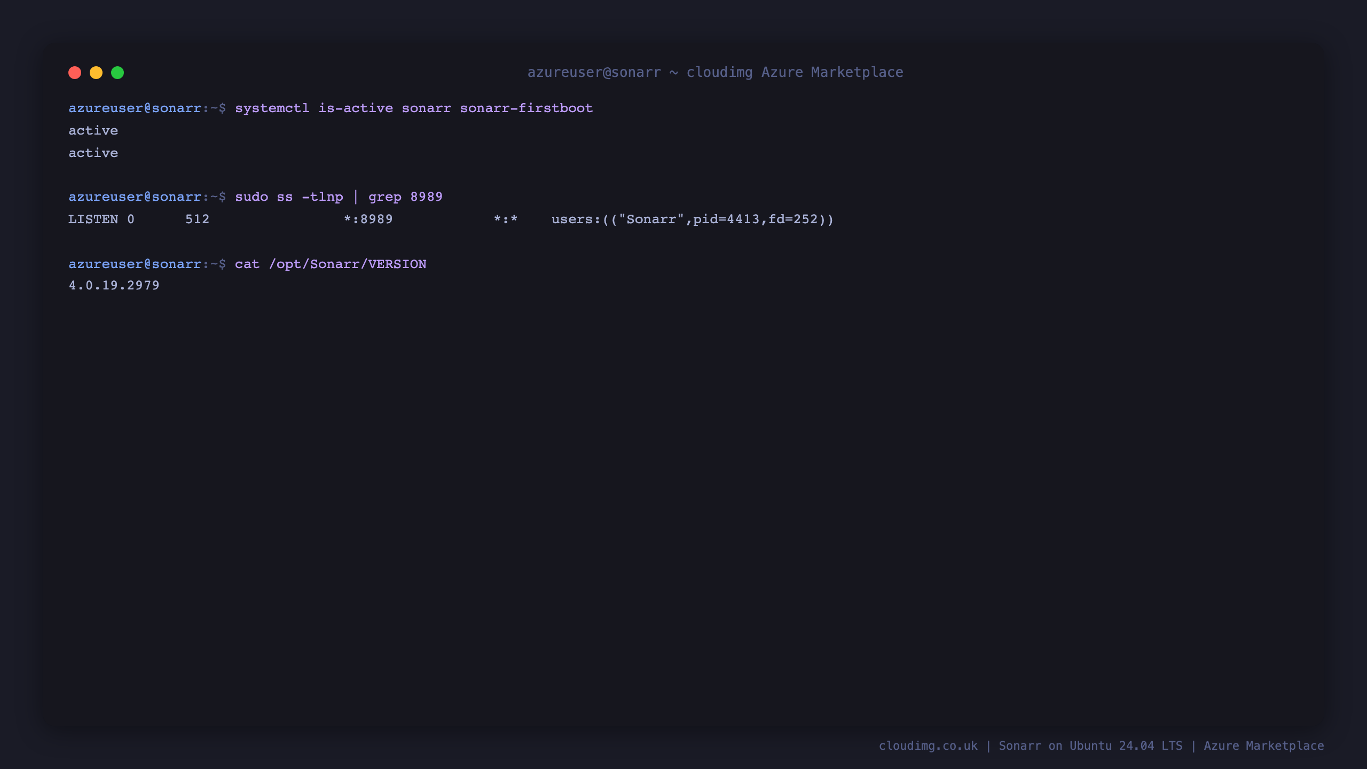The image size is (1367, 769).
Task: Click the cloudimg.co.uk footer text
Action: [928, 746]
